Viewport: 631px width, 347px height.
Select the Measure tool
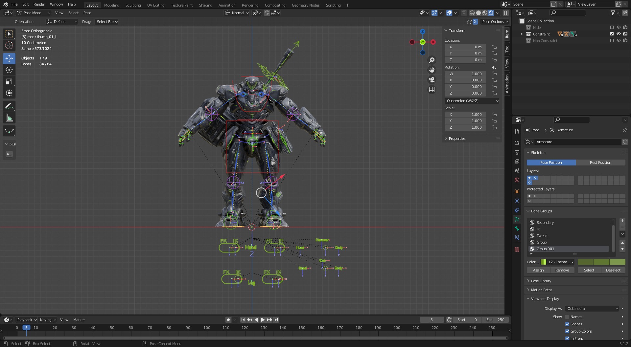point(9,118)
